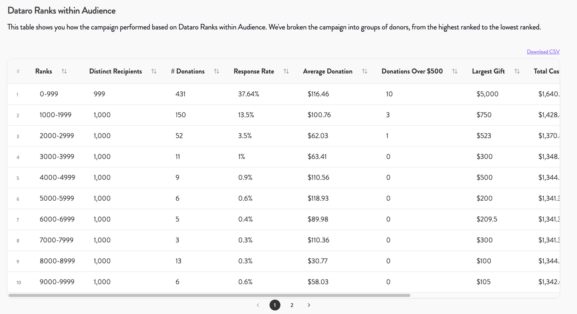Sort by Donations Over $500 sort icon
Viewport: 577px width, 314px height.
pos(455,71)
